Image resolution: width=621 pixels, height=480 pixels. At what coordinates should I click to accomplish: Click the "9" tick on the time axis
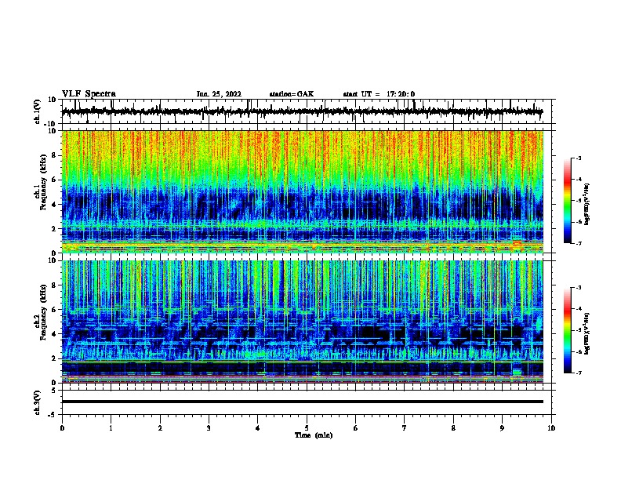(x=502, y=428)
